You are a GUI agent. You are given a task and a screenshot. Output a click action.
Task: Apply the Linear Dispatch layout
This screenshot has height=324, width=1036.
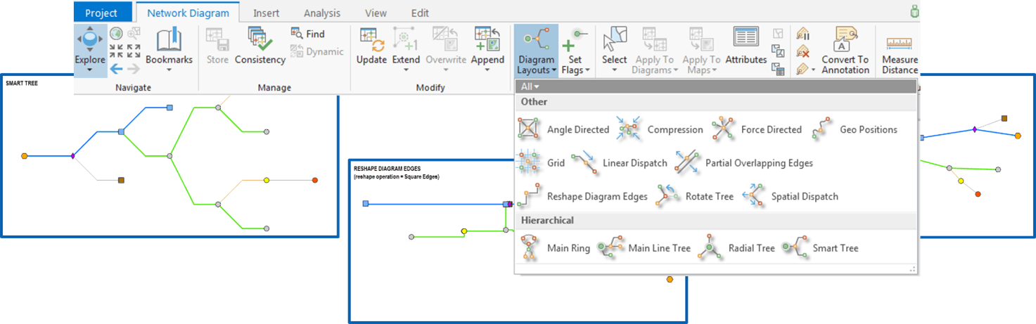click(619, 163)
